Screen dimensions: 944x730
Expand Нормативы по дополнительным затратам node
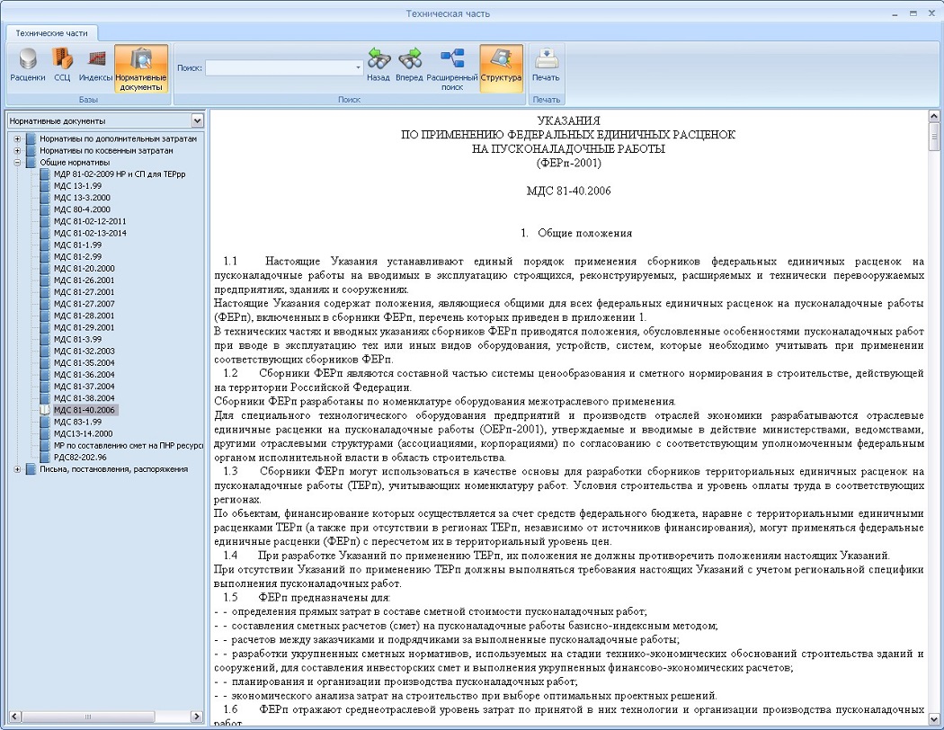pyautogui.click(x=17, y=139)
